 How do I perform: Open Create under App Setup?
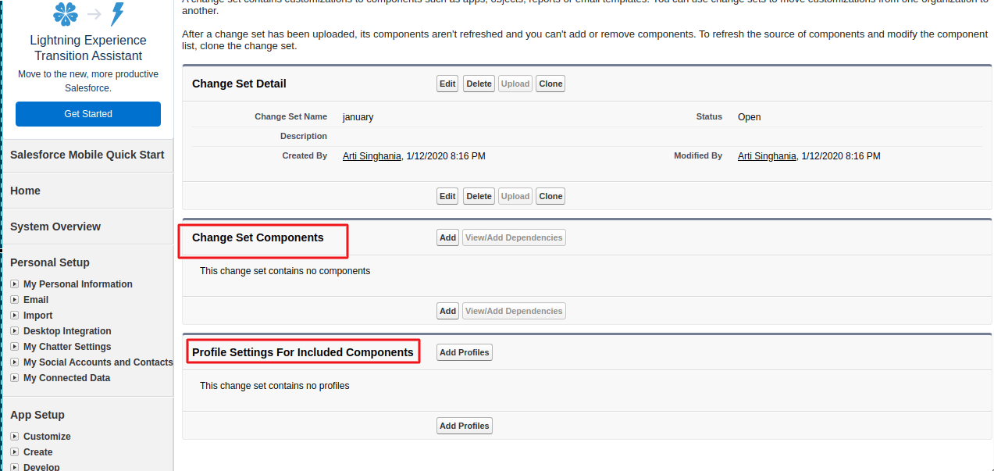click(38, 452)
